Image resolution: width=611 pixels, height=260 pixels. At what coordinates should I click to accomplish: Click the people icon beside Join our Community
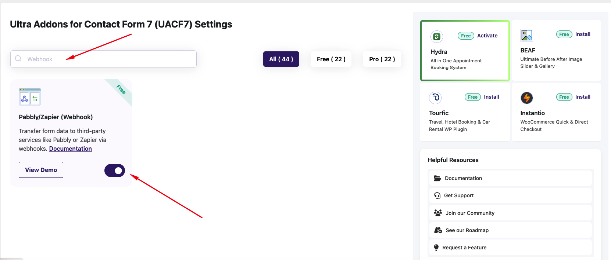[437, 213]
